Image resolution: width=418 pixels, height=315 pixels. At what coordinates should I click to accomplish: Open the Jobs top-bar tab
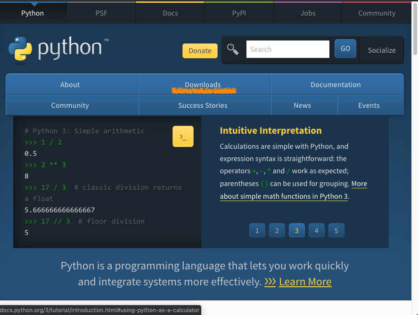pyautogui.click(x=308, y=13)
